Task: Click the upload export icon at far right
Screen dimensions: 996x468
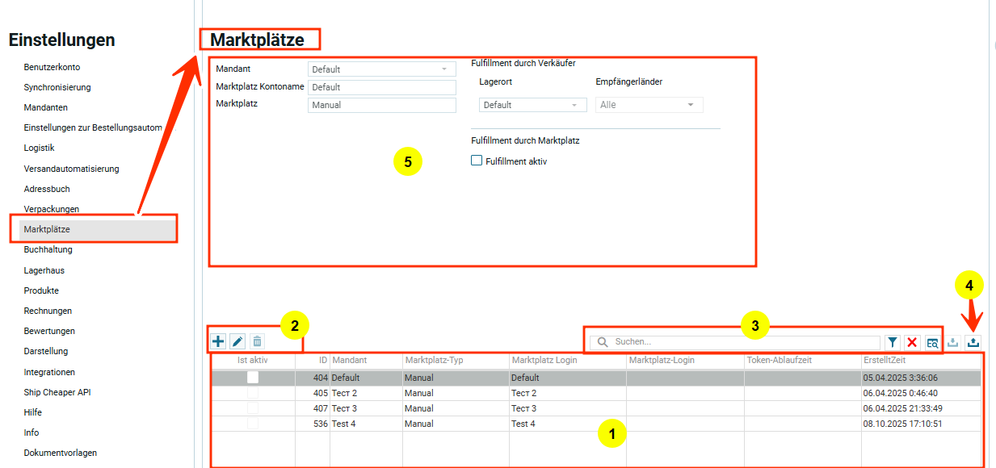Action: tap(973, 342)
